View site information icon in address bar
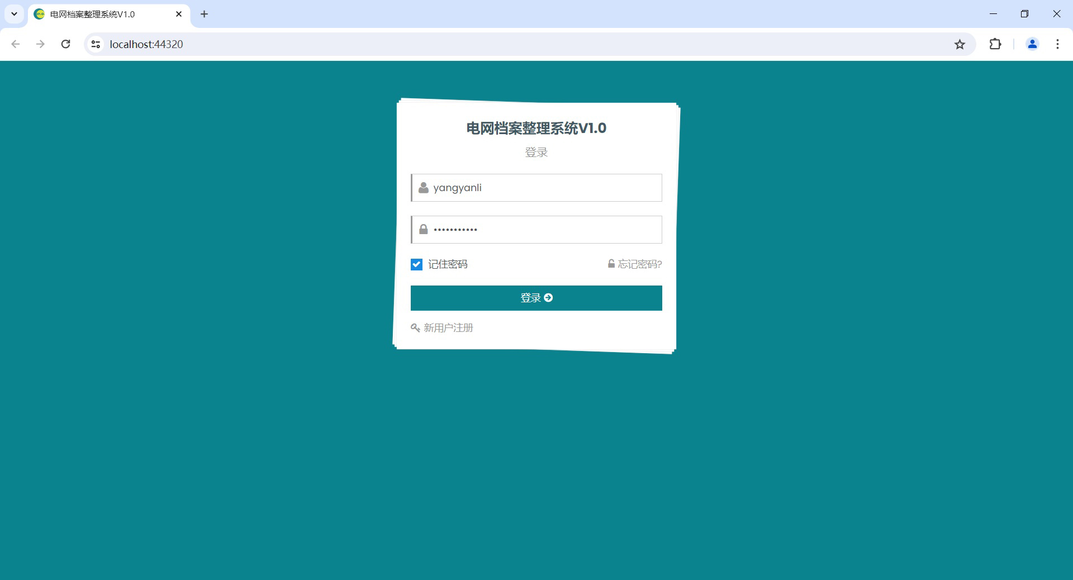Image resolution: width=1073 pixels, height=580 pixels. 96,44
